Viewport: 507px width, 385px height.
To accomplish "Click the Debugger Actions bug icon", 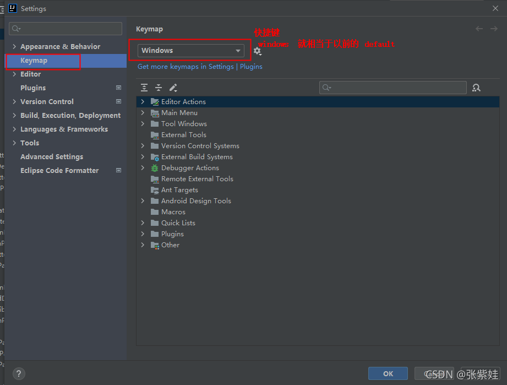I will [x=155, y=168].
